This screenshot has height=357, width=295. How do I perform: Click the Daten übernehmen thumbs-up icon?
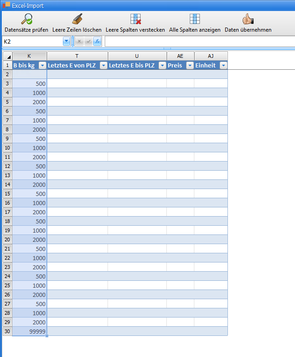coord(248,19)
